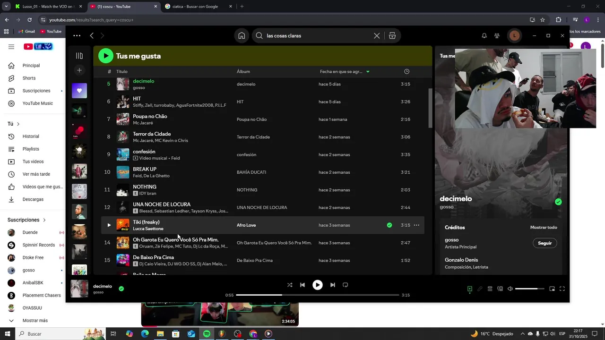The image size is (605, 340).
Task: Open Gmail bookmark in Chrome
Action: (26, 32)
